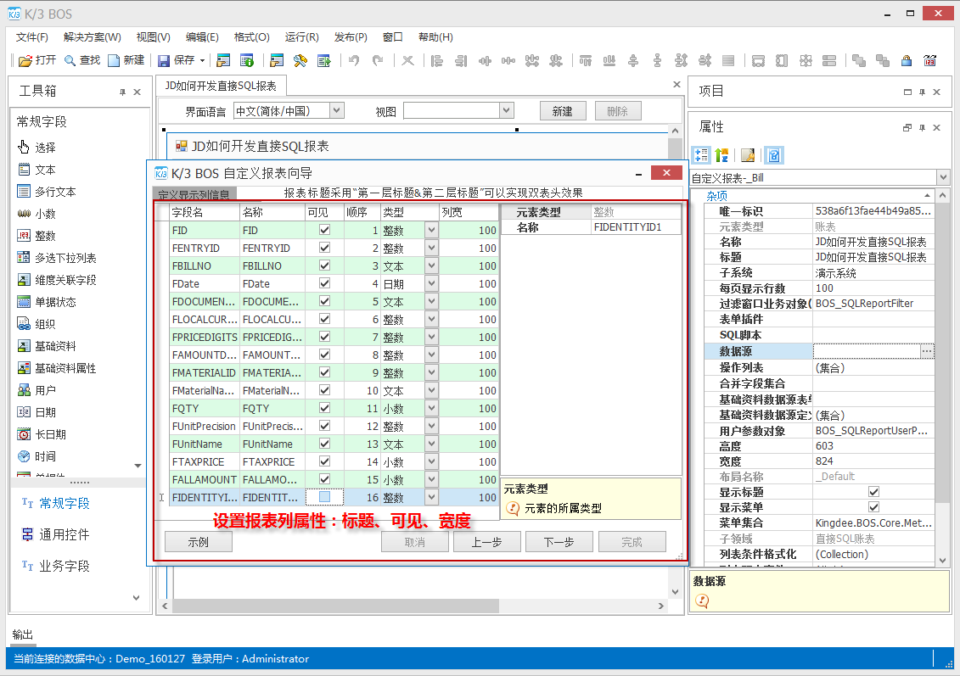Open save button dropdown arrow
Screen dimensions: 960x676
click(x=202, y=60)
